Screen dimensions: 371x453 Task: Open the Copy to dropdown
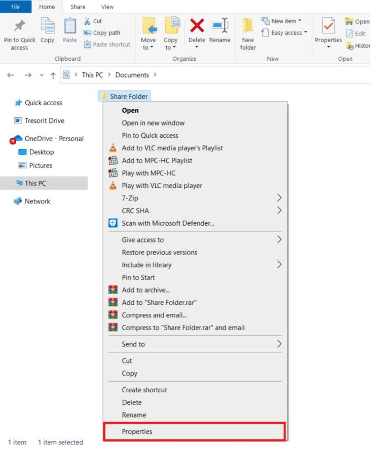click(x=170, y=44)
